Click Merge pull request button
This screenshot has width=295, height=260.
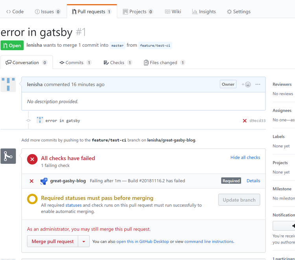coord(52,241)
